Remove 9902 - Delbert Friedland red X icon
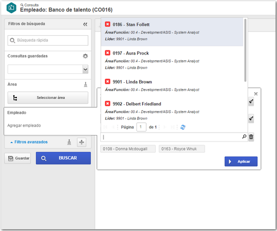The width and height of the screenshot is (277, 231). coord(107,104)
